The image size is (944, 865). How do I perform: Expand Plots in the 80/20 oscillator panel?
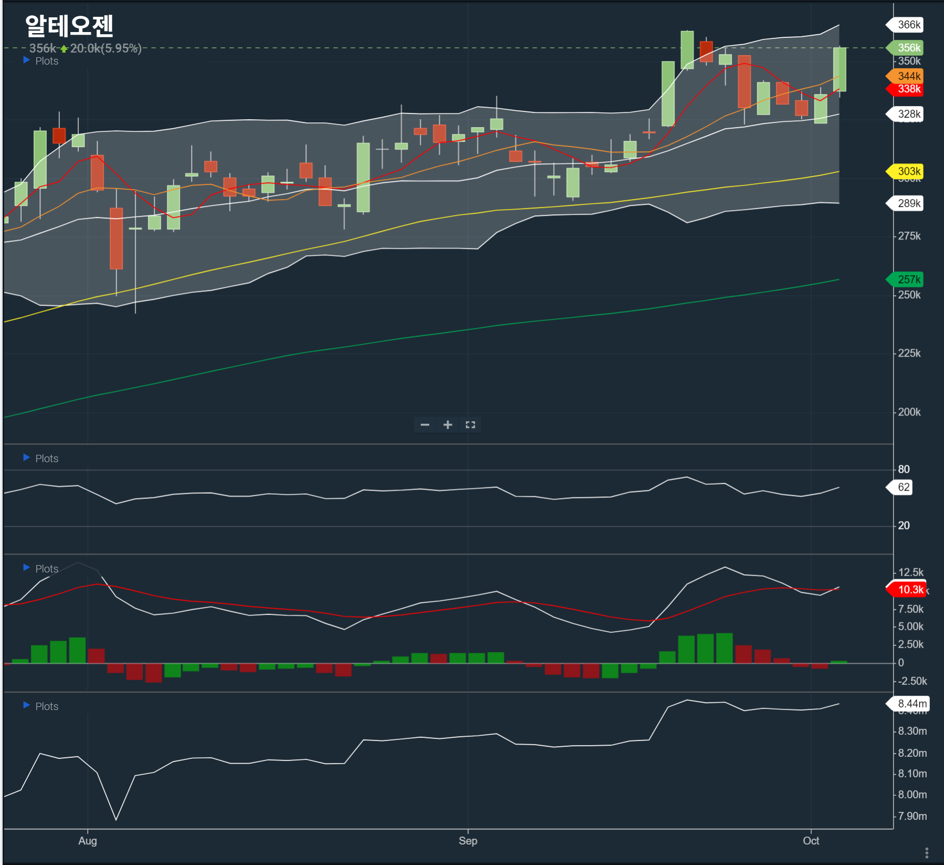41,458
